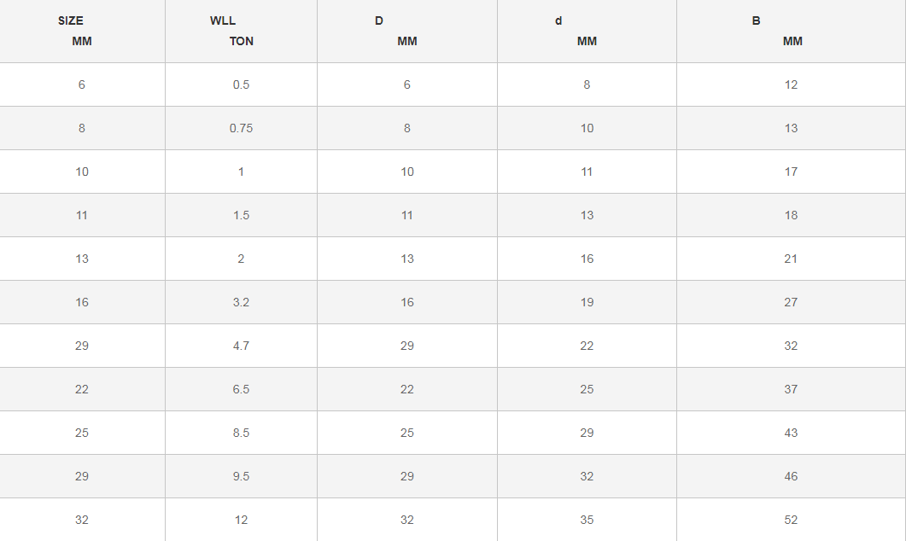
Task: Click the 6.5 WLL cell
Action: (241, 389)
